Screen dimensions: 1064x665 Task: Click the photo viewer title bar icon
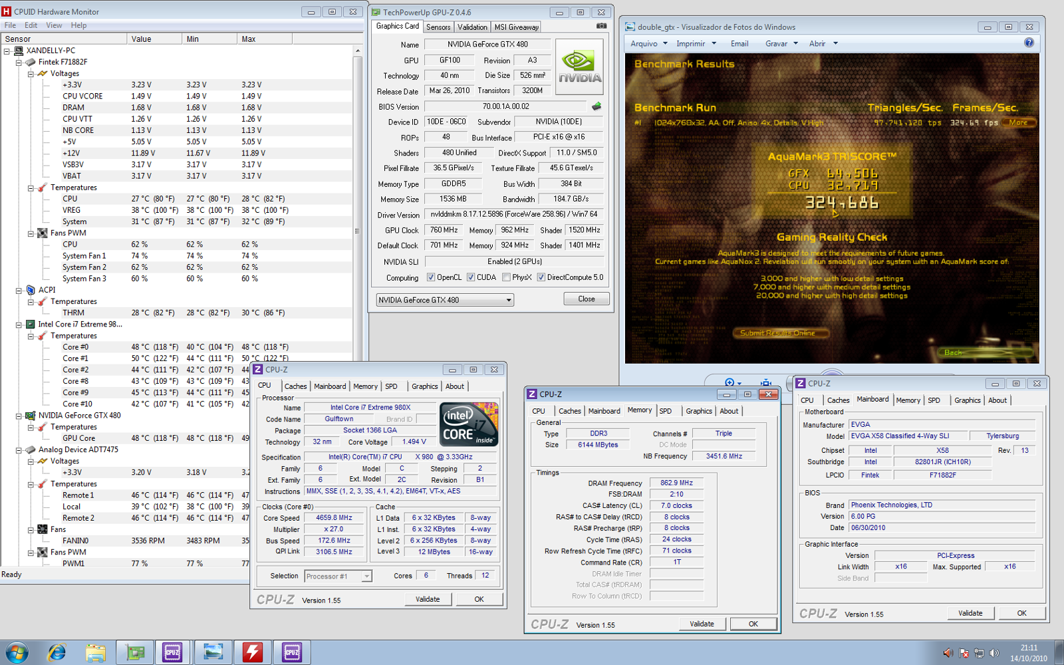pos(630,27)
